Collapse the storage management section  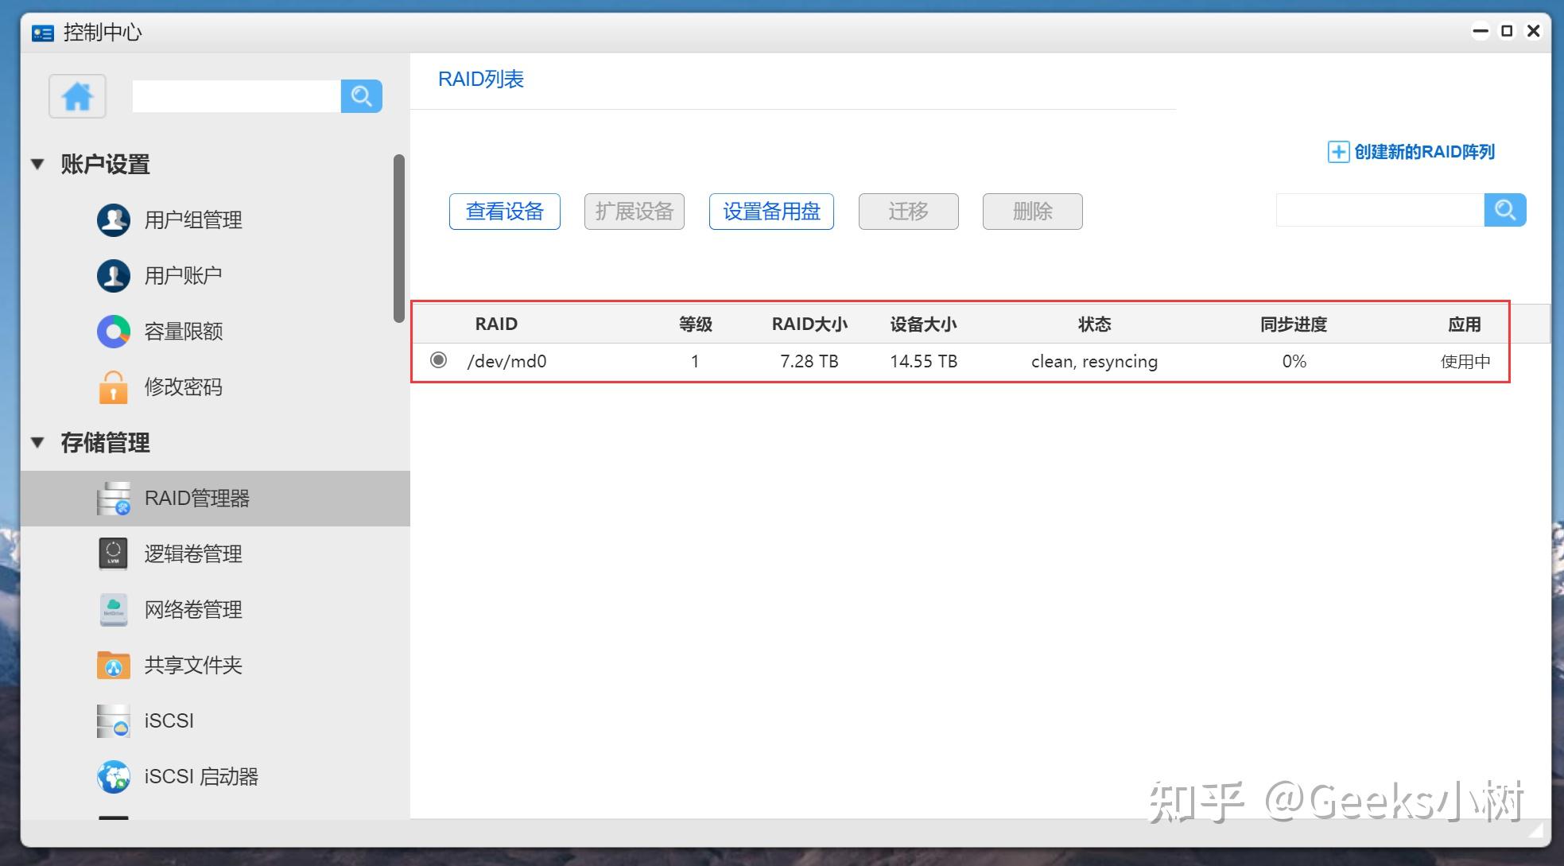point(37,443)
